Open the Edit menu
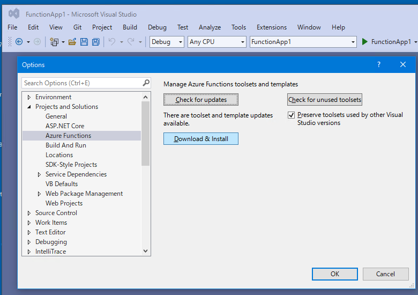This screenshot has width=418, height=295. coord(33,27)
